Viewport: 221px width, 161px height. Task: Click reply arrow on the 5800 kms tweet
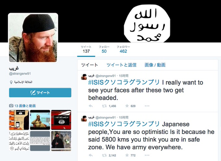click(91, 155)
